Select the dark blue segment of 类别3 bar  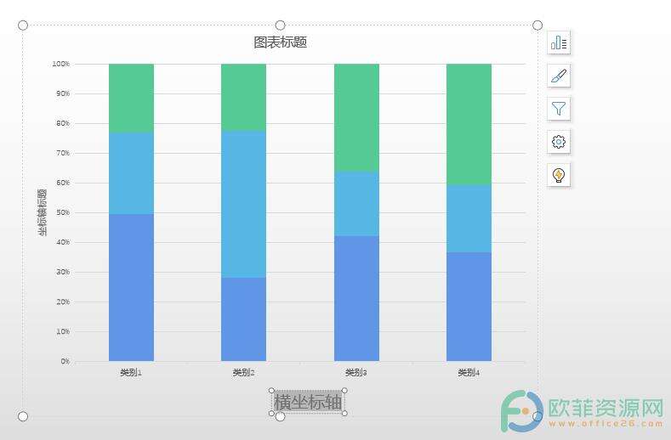[356, 298]
